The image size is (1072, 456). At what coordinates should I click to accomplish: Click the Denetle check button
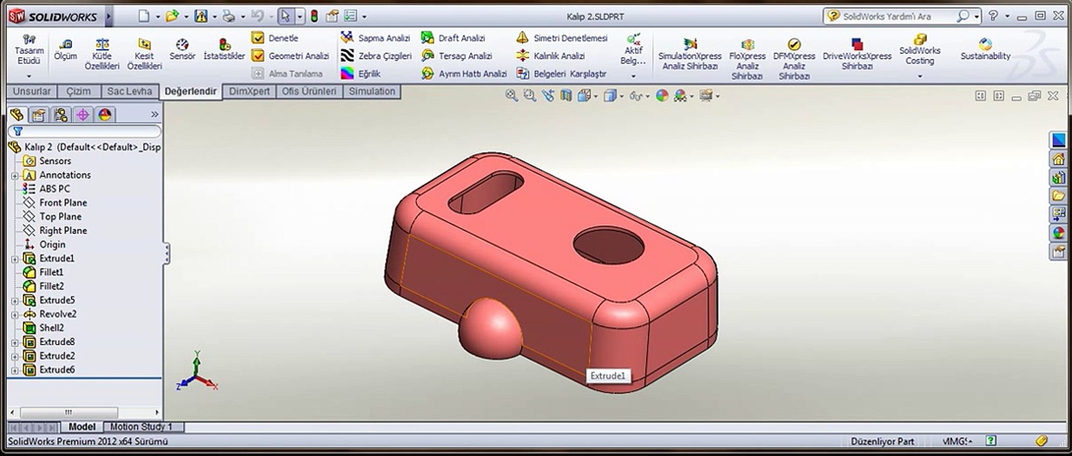click(274, 38)
